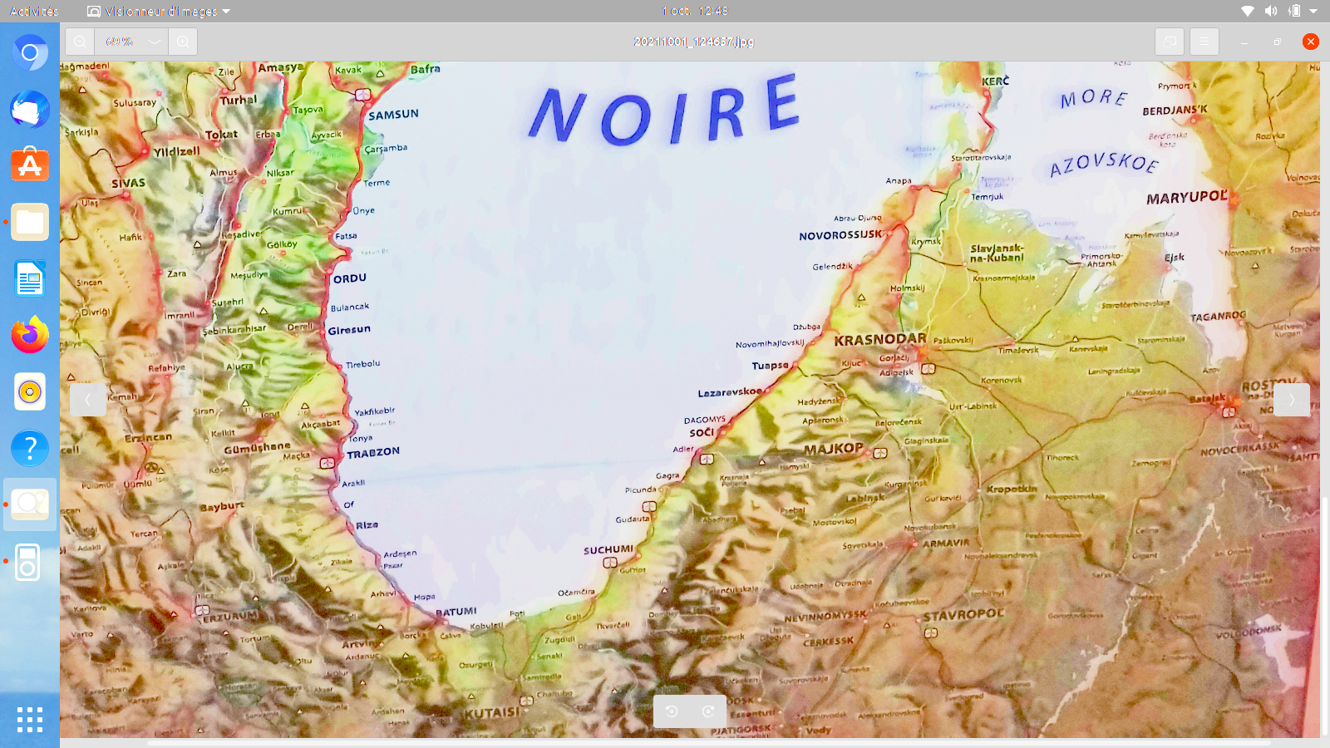Open the hamburger main menu
This screenshot has width=1330, height=748.
[x=1204, y=42]
